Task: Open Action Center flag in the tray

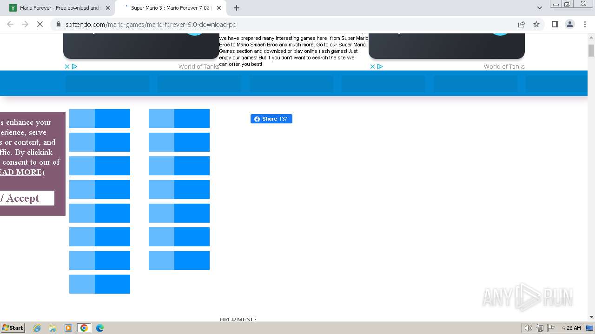Action: point(551,328)
